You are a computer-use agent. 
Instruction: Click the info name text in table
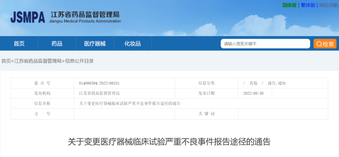click(x=130, y=104)
